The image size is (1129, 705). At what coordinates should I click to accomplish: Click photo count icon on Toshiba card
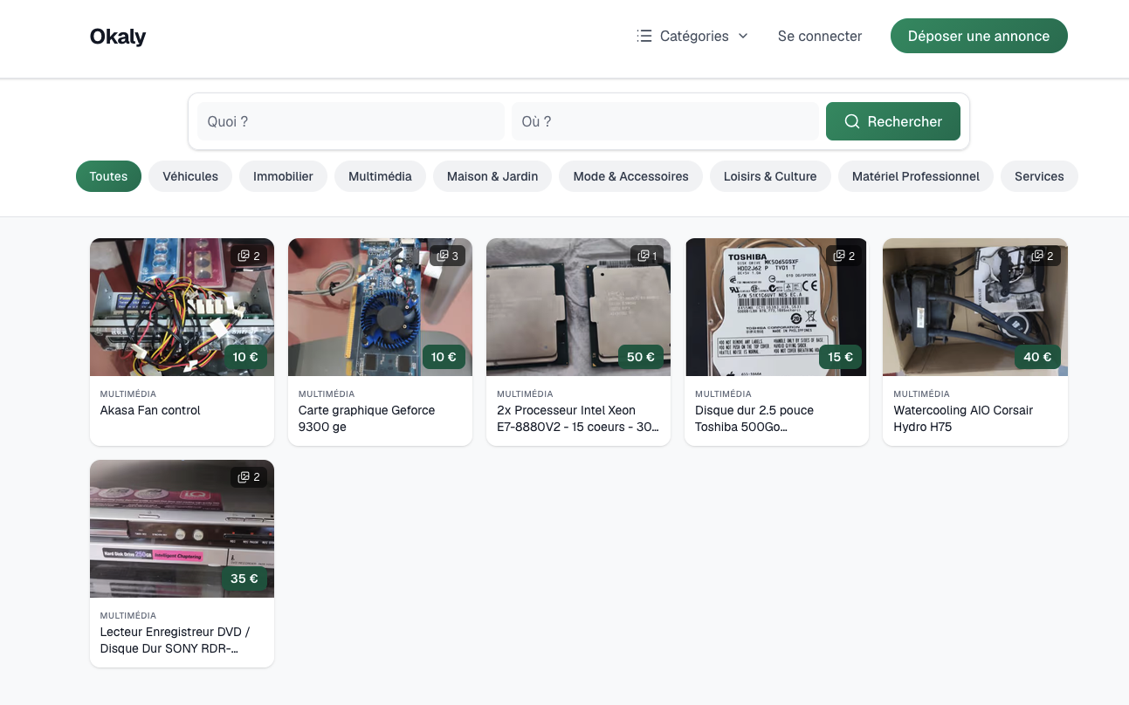tap(839, 256)
